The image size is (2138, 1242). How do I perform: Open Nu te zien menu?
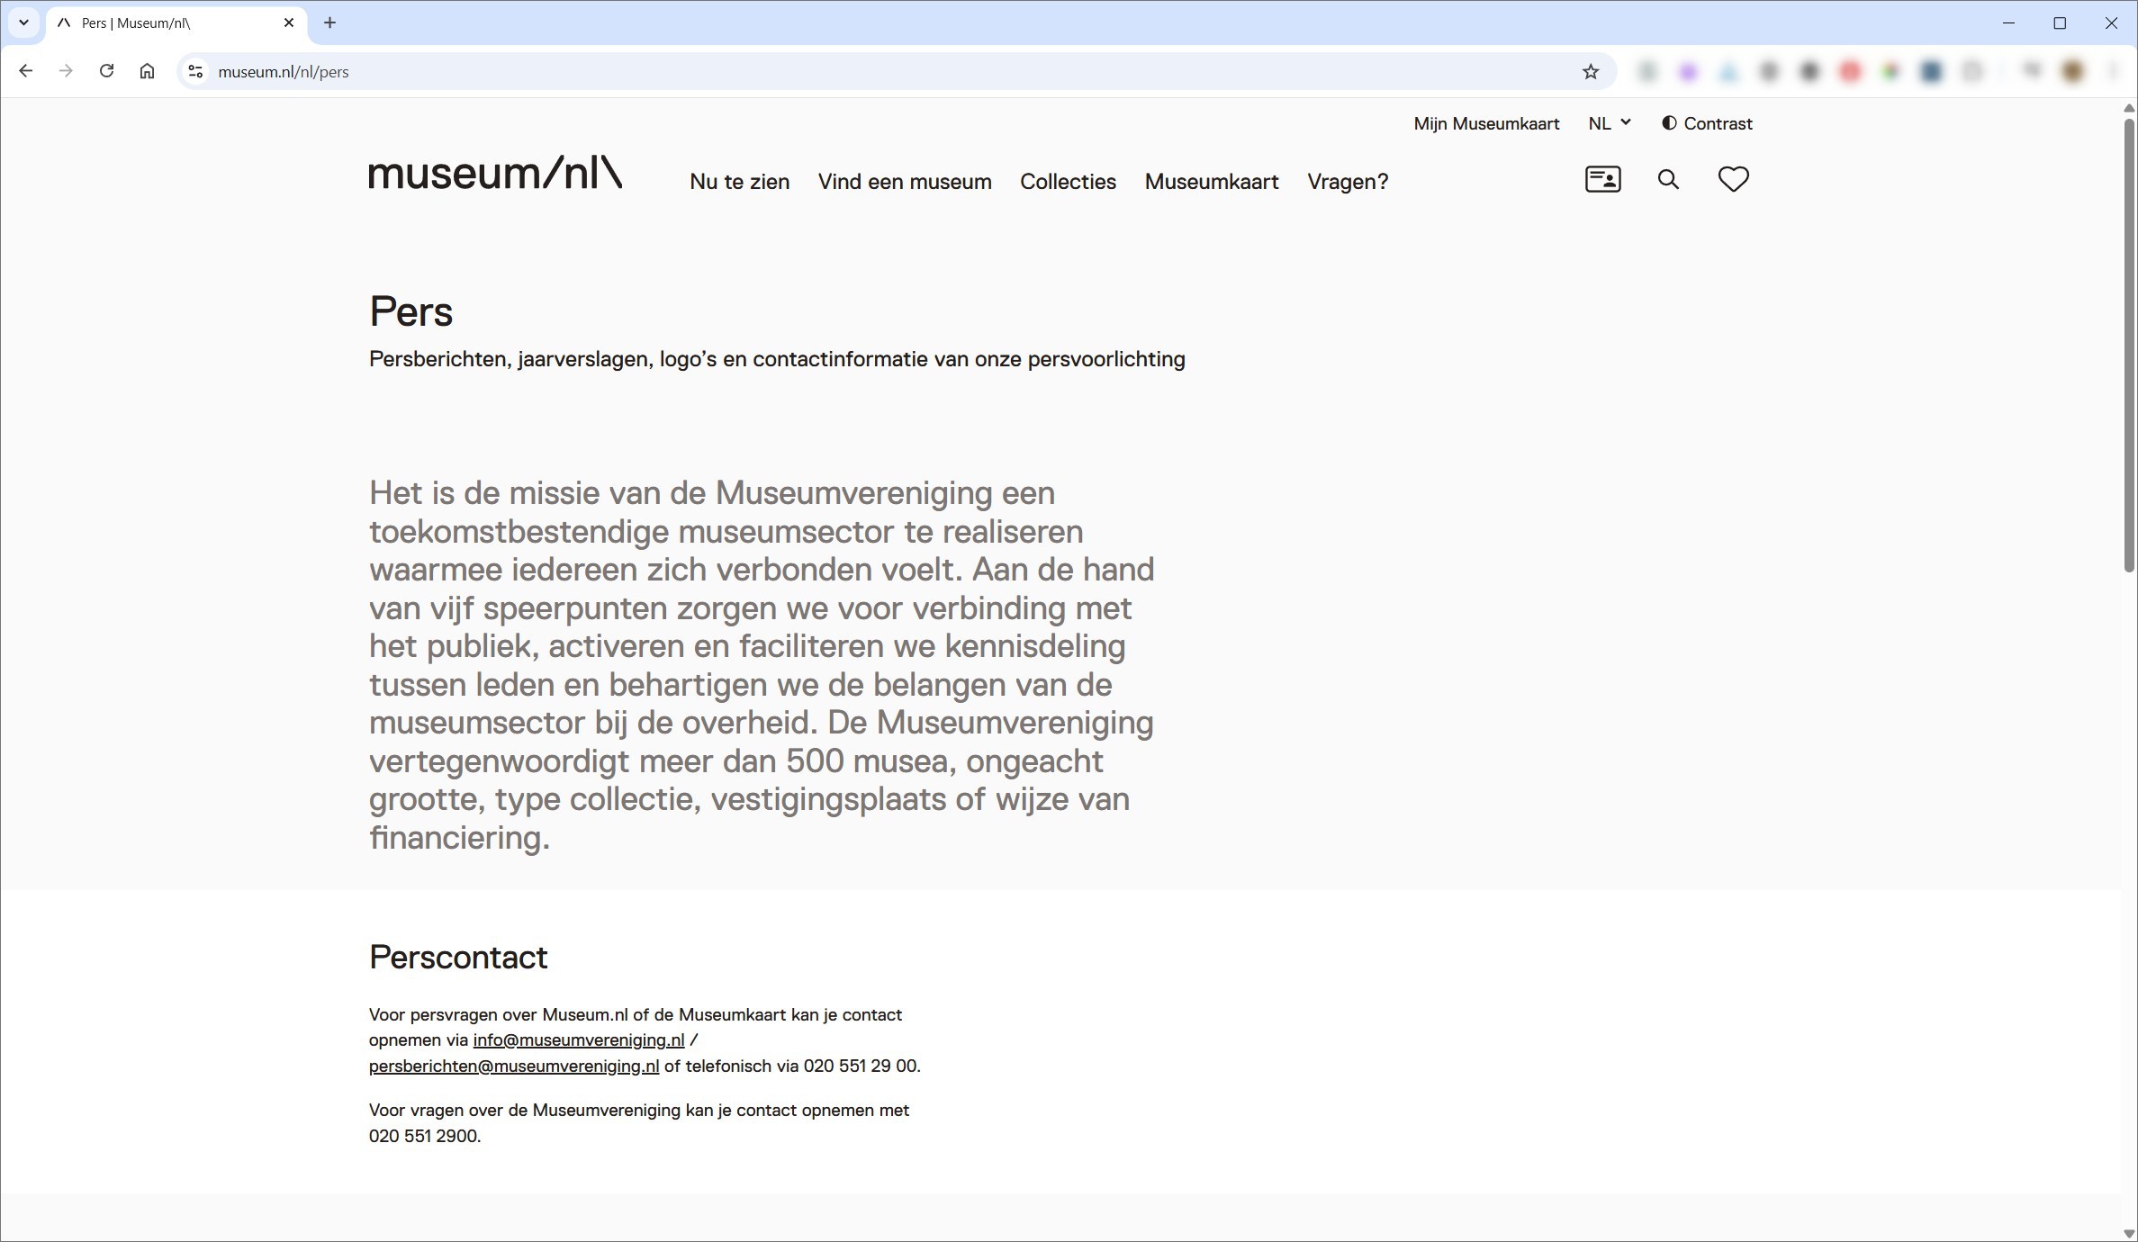(739, 182)
